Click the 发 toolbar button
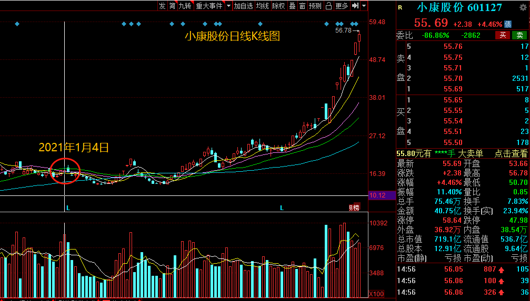The width and height of the screenshot is (530, 301). click(163, 6)
